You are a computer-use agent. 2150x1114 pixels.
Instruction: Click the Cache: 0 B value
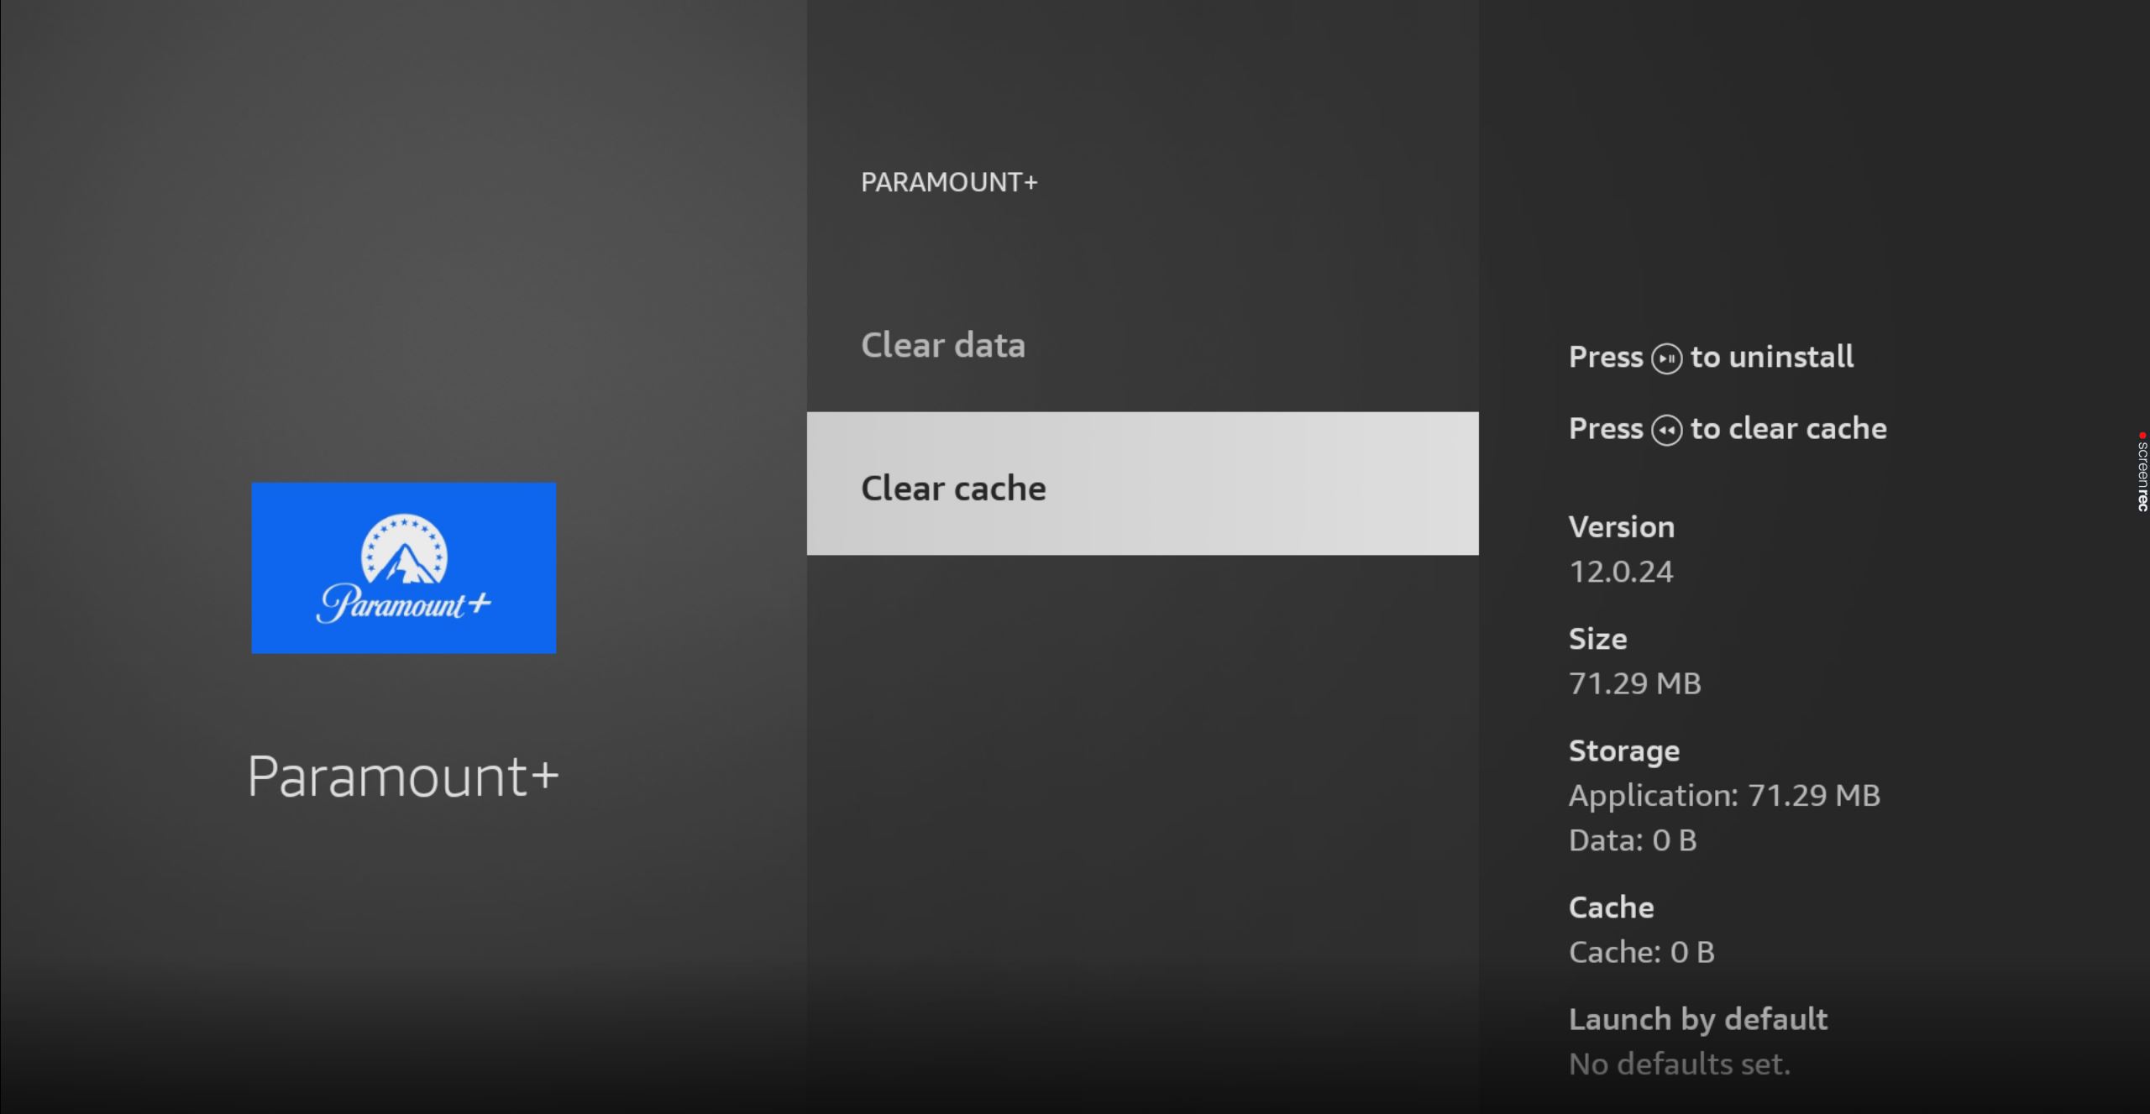coord(1641,952)
